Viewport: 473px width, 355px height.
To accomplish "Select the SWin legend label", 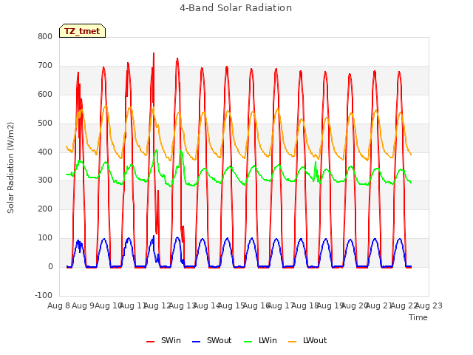I will [x=171, y=340].
